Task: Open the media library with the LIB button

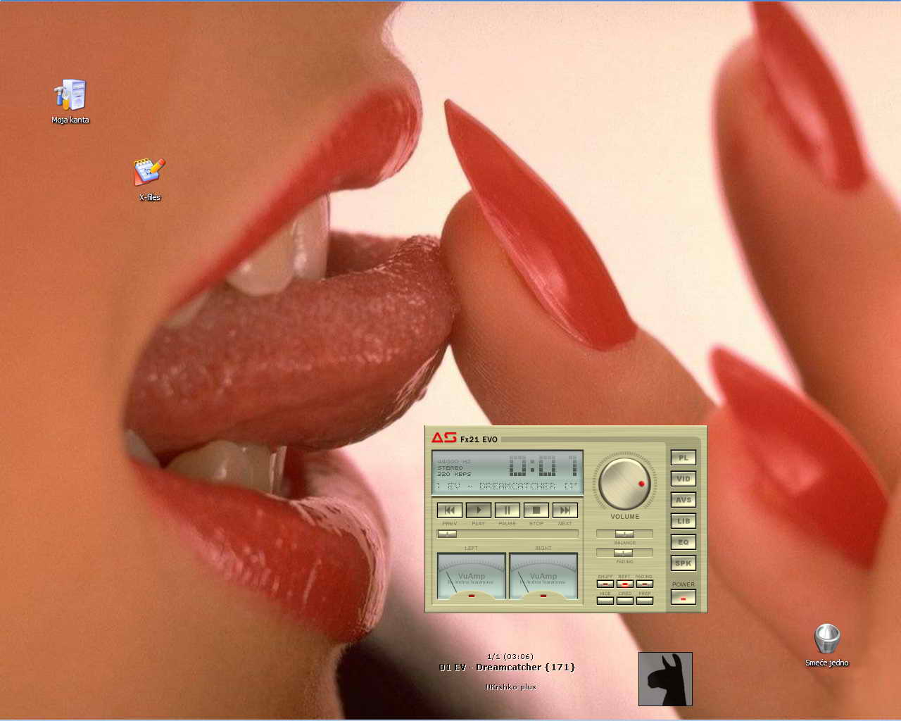Action: point(683,521)
